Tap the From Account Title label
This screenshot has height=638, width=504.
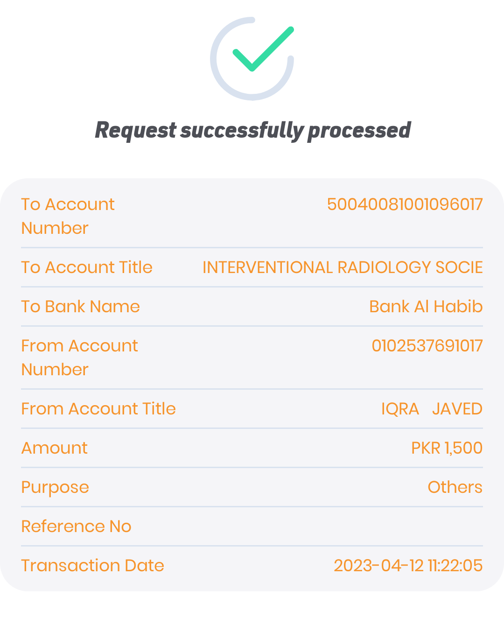[x=98, y=409]
